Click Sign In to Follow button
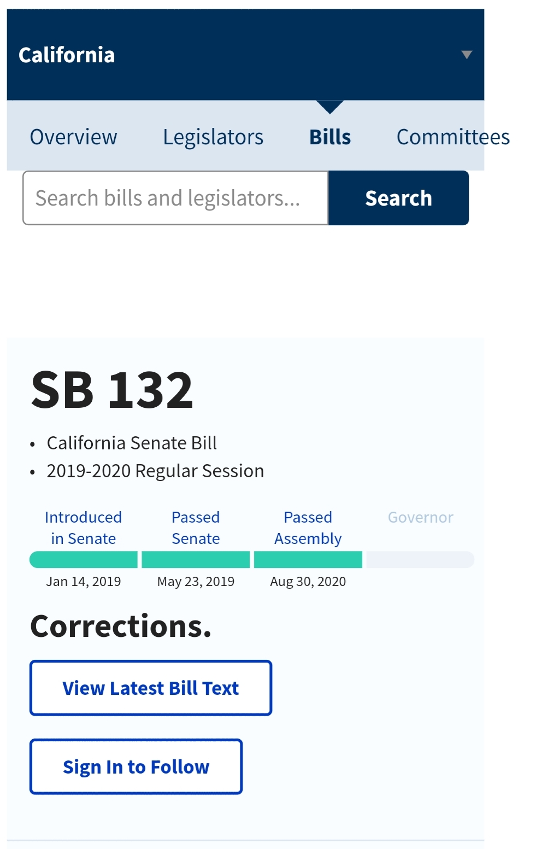 (x=136, y=766)
